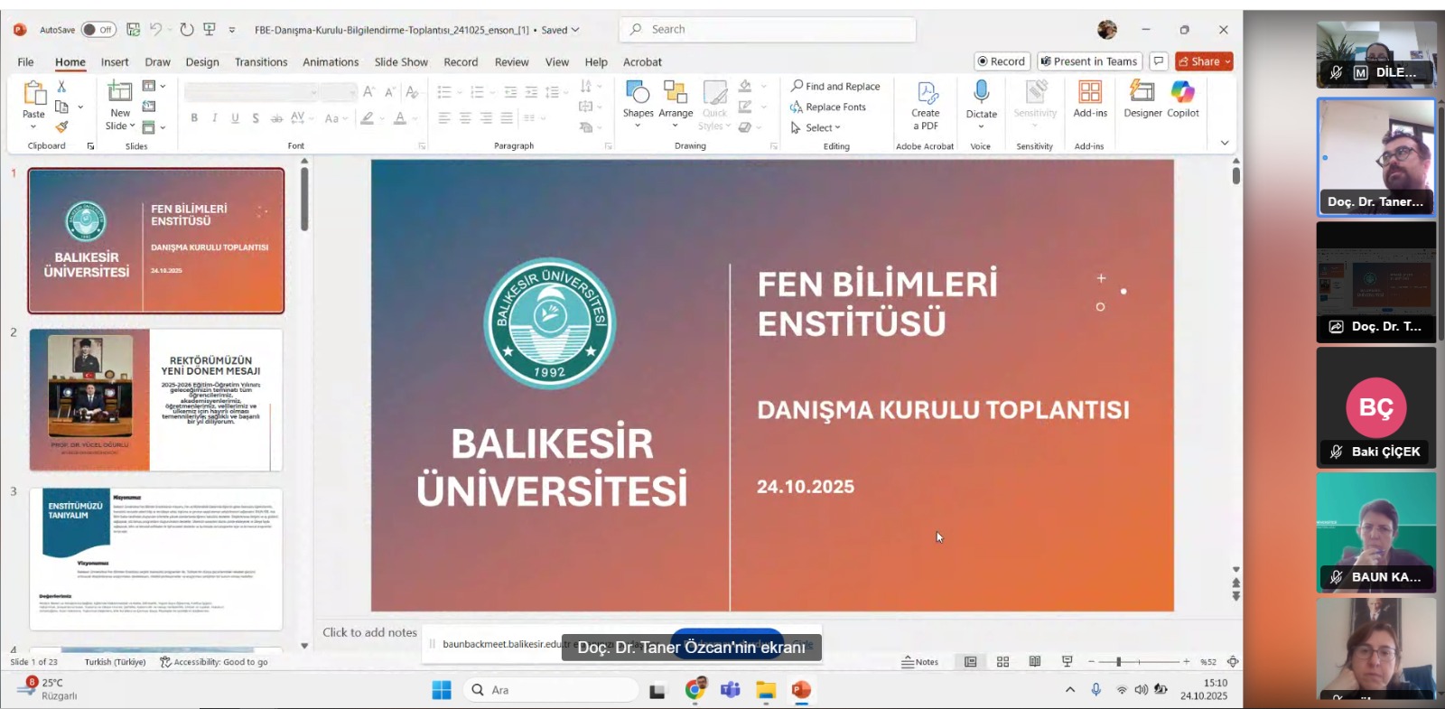Toggle center text alignment
1445x709 pixels.
click(465, 118)
